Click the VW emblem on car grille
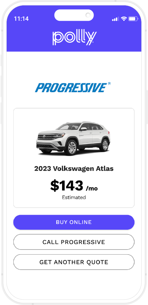The image size is (148, 305). point(44,137)
